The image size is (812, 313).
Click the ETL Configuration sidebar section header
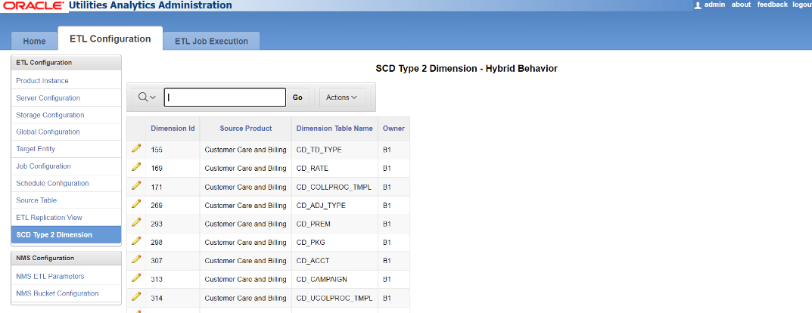(x=66, y=63)
